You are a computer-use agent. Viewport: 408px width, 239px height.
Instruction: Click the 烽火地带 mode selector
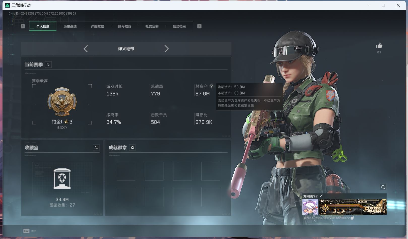click(x=126, y=49)
